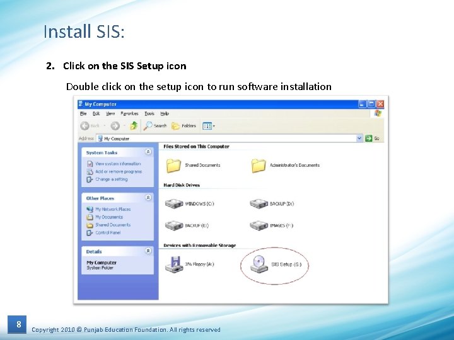Click the Add or remove programs icon

[x=90, y=172]
